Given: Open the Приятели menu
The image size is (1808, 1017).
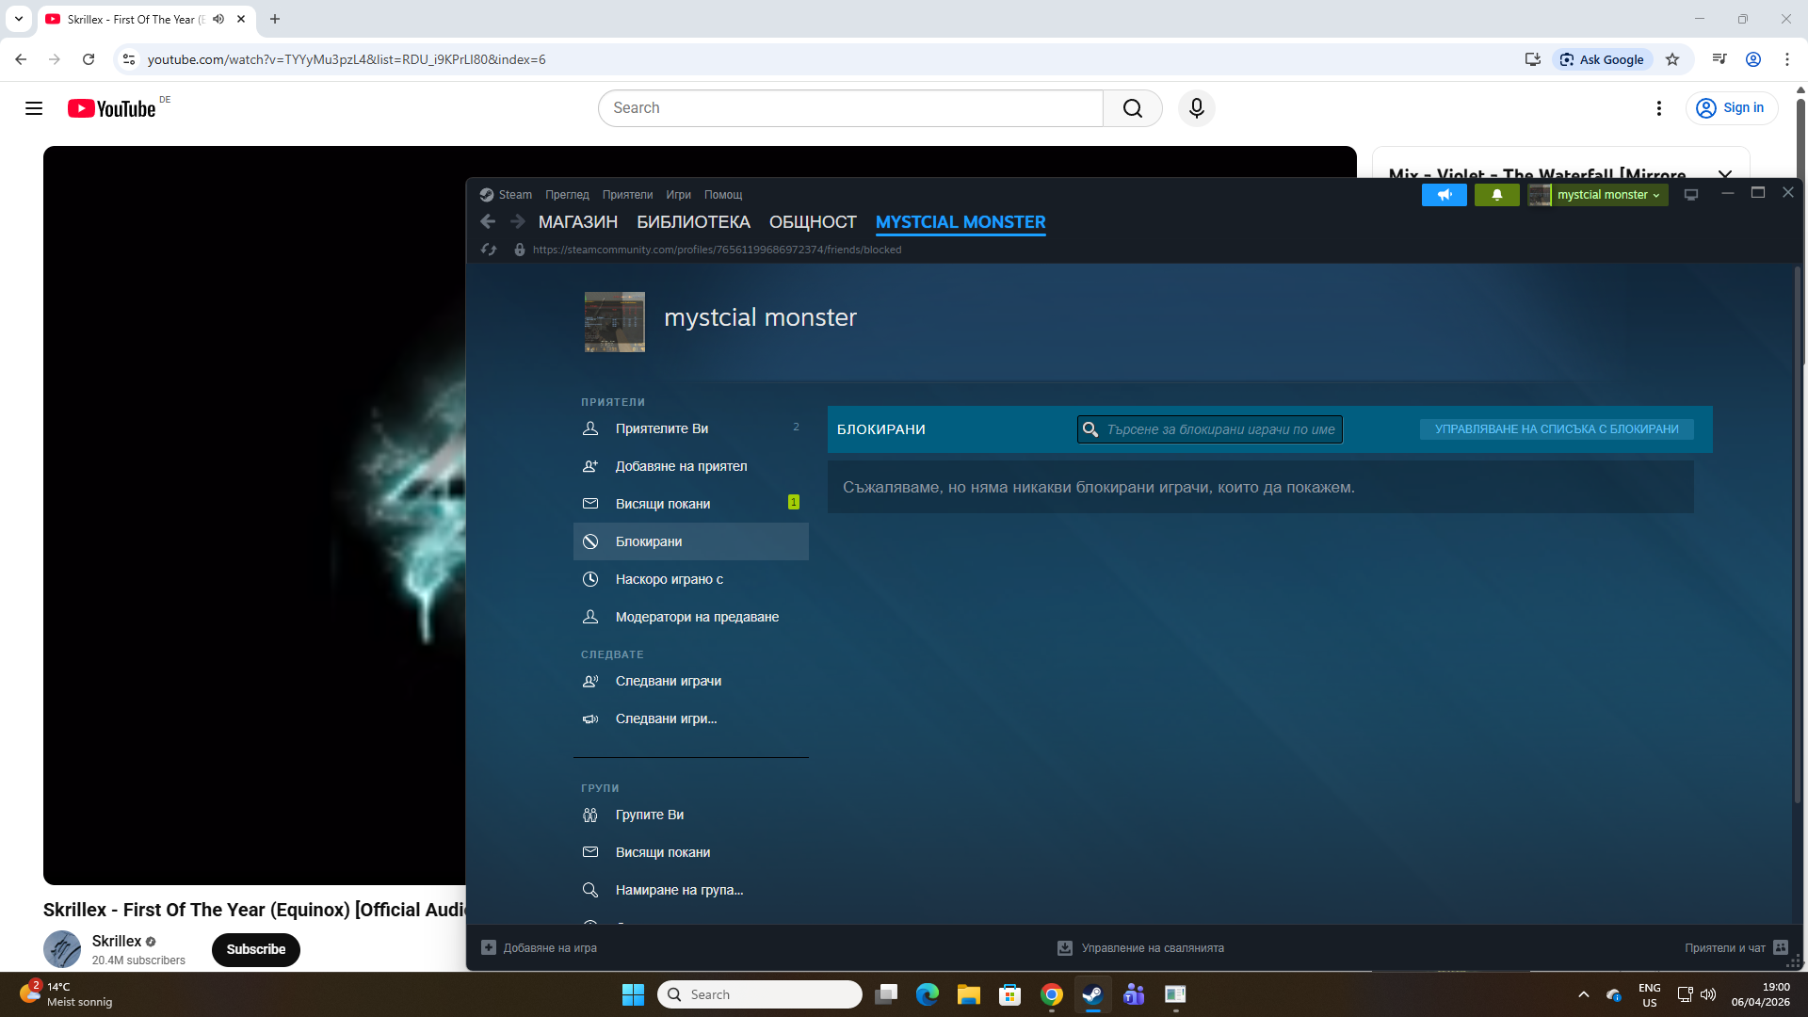Looking at the screenshot, I should pyautogui.click(x=627, y=195).
